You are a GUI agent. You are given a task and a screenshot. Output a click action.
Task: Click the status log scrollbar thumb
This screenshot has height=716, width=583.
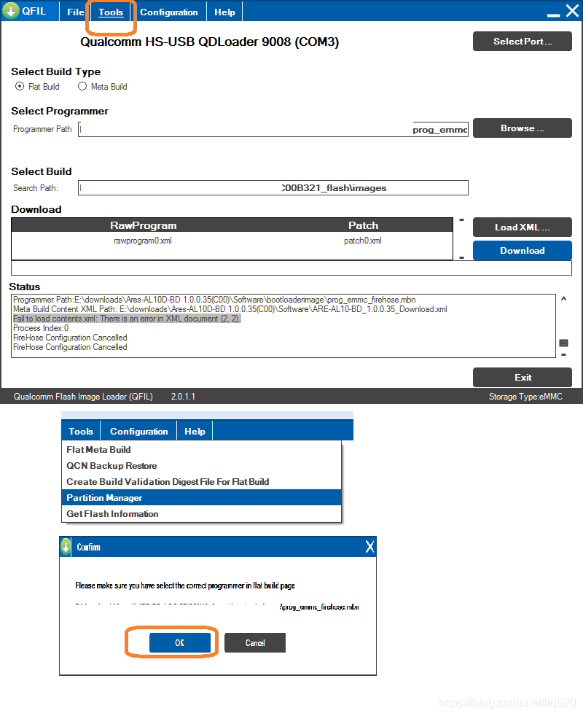(564, 343)
